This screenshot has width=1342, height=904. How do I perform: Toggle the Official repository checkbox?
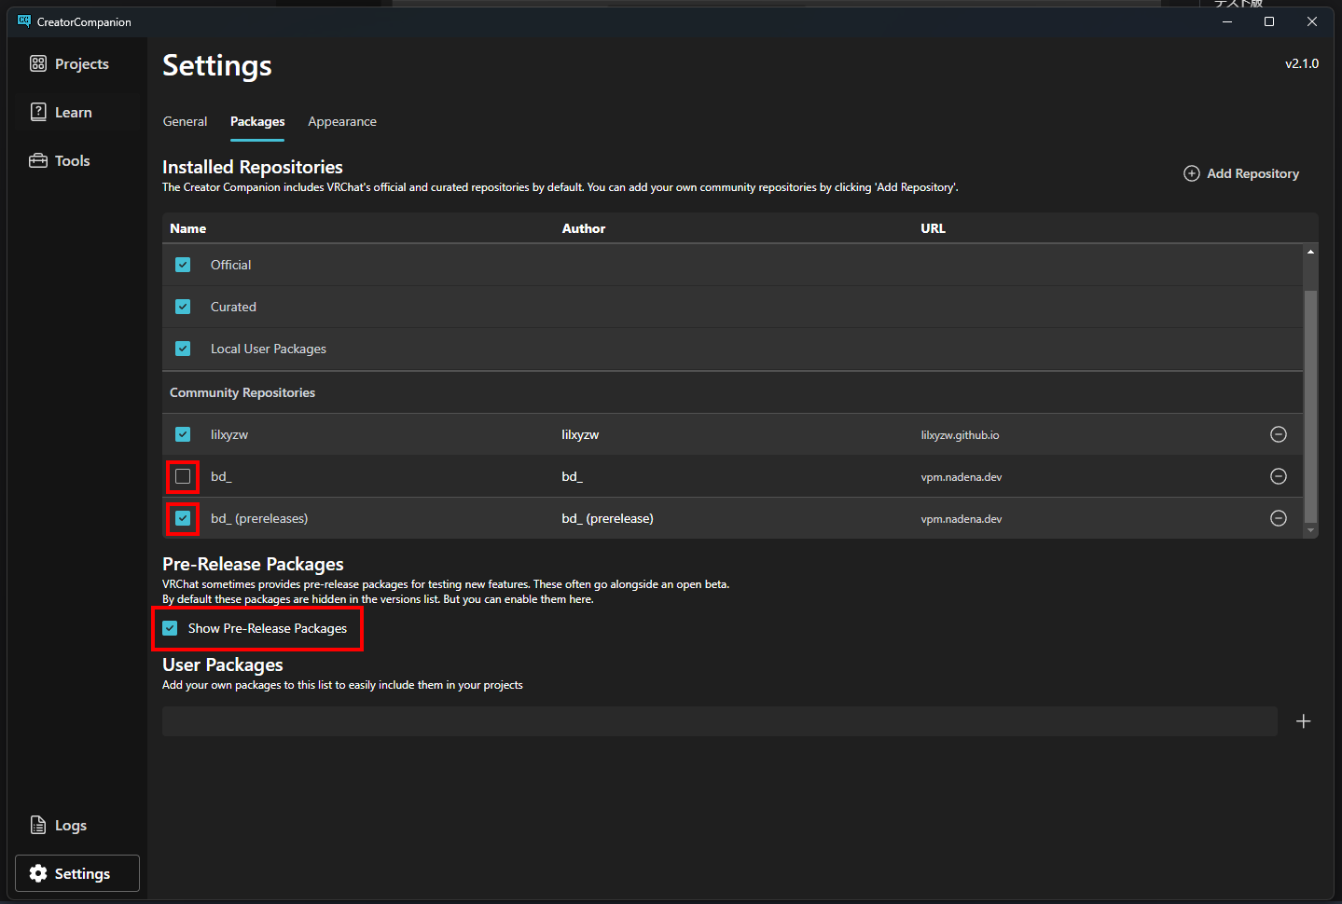coord(183,265)
